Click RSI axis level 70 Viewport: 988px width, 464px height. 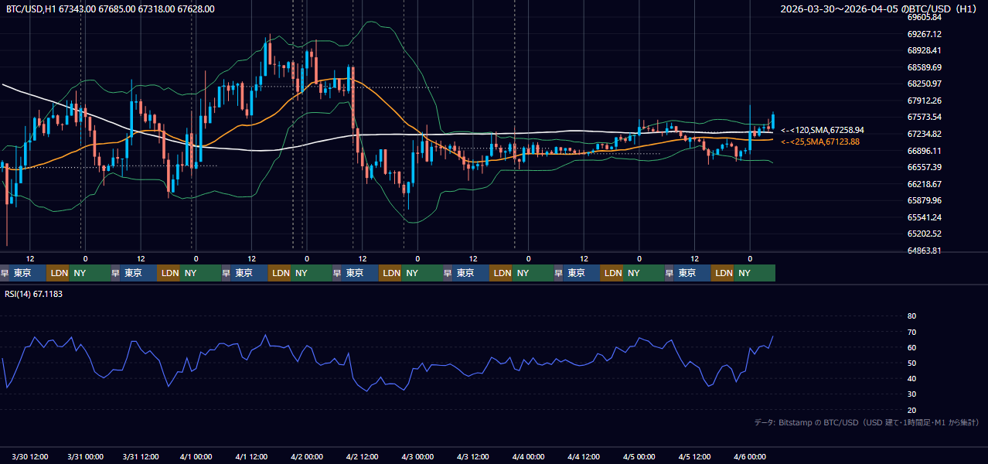911,332
